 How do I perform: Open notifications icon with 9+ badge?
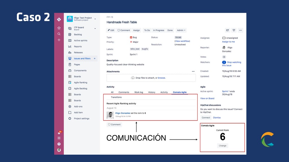click(x=59, y=133)
